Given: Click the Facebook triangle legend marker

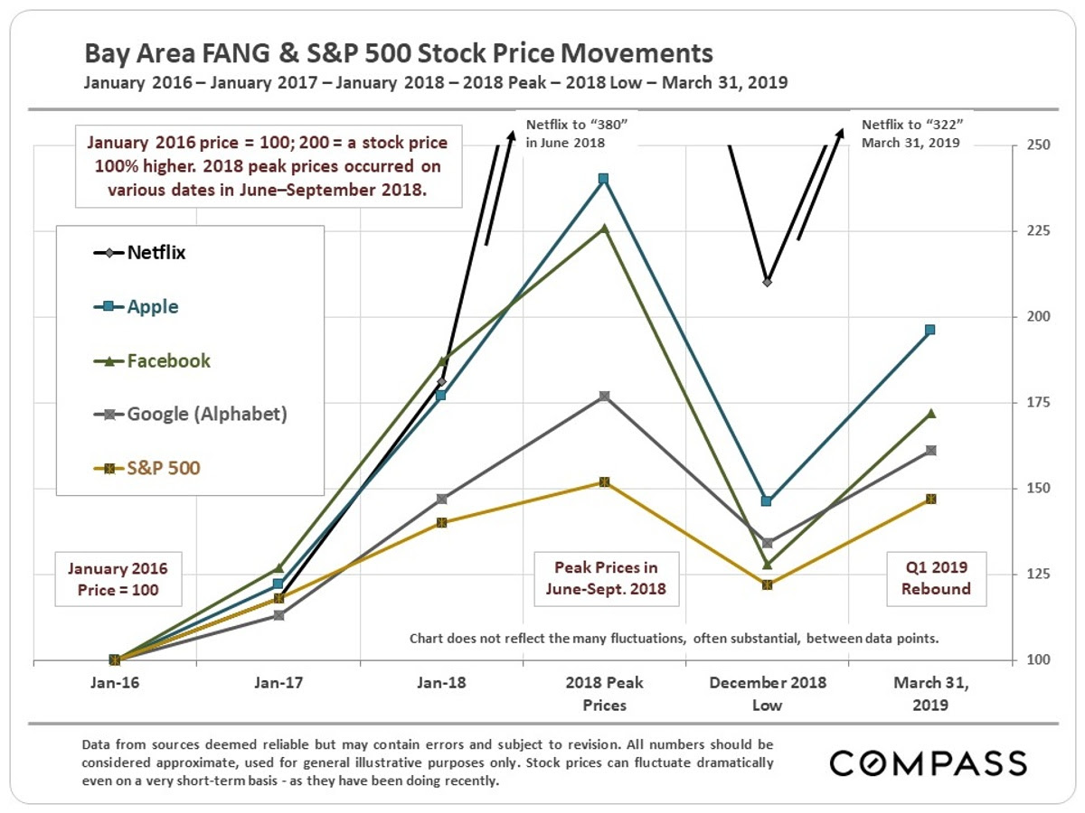Looking at the screenshot, I should tap(109, 361).
